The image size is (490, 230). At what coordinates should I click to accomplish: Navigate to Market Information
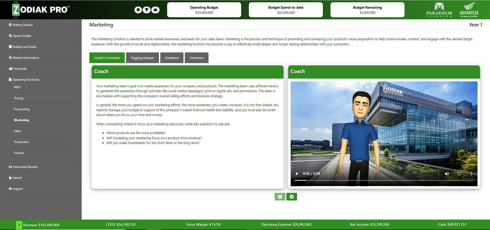26,58
